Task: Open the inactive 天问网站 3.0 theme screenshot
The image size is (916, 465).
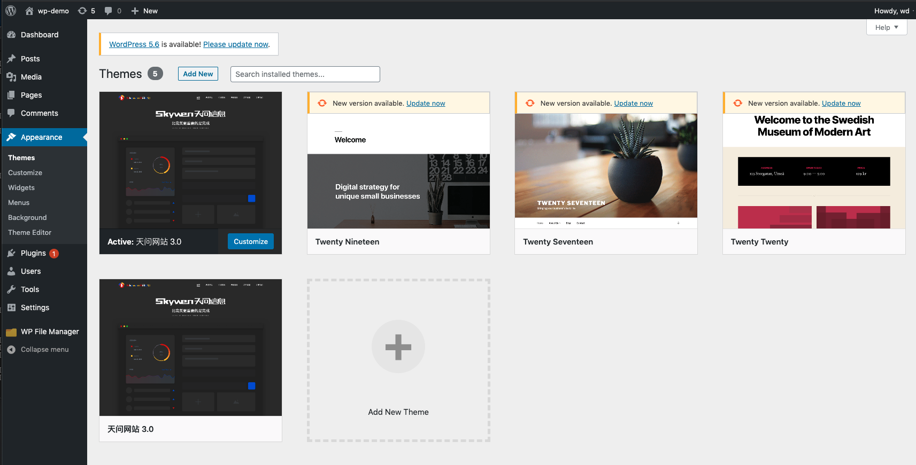Action: click(x=190, y=348)
